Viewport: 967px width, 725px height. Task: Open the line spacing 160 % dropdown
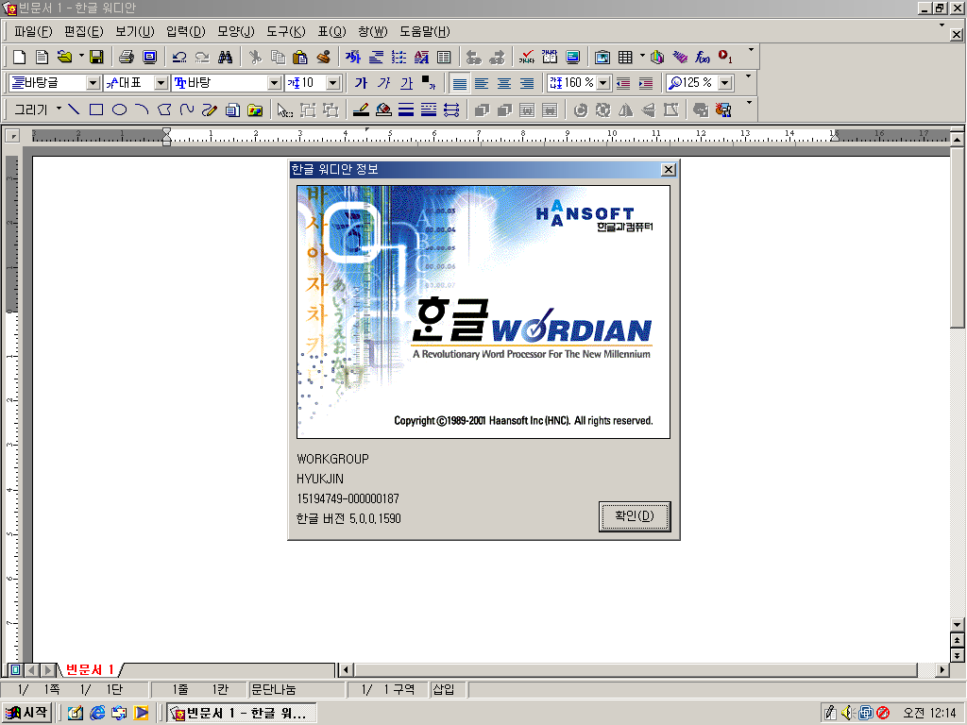(x=603, y=83)
